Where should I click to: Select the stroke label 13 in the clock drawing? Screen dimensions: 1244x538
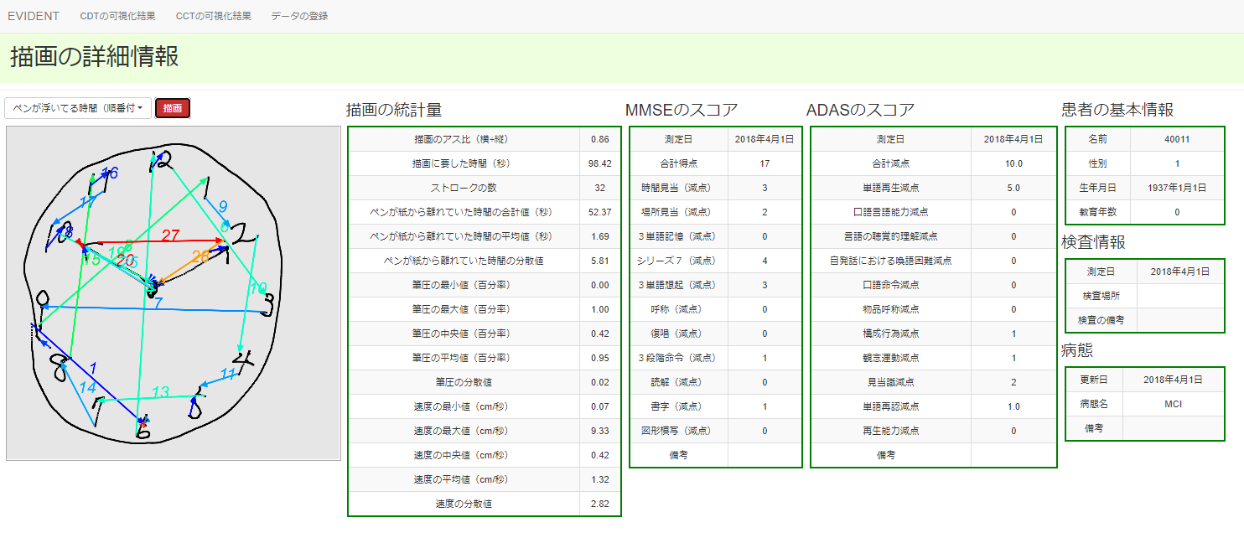(x=160, y=392)
